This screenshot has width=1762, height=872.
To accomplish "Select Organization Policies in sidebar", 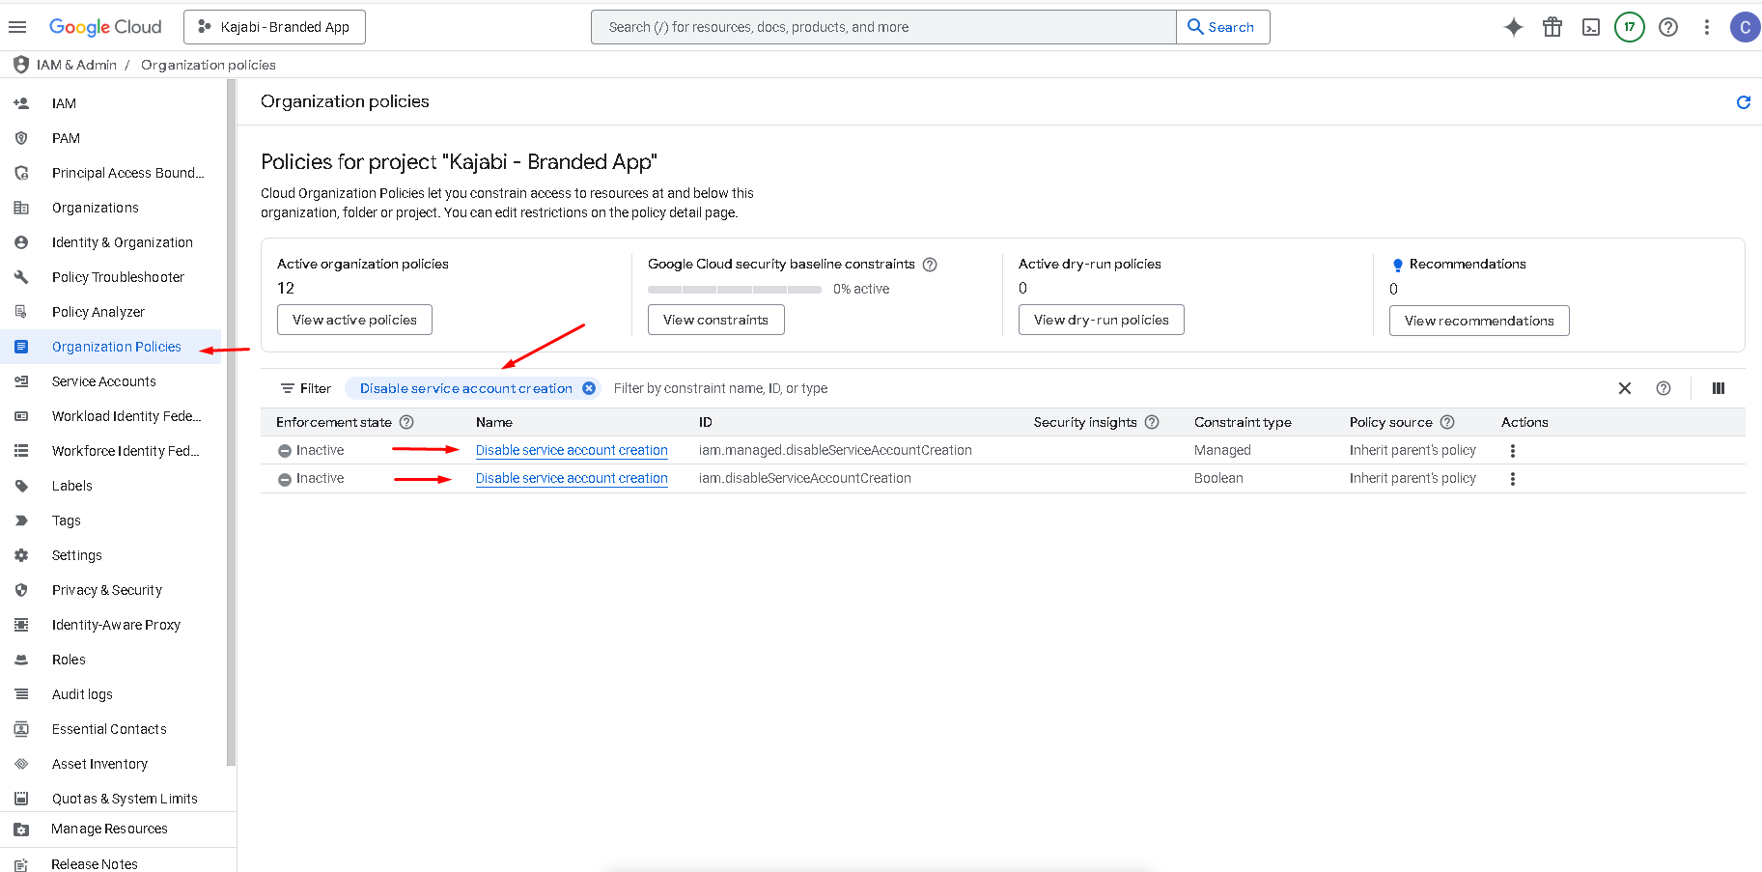I will (x=111, y=347).
